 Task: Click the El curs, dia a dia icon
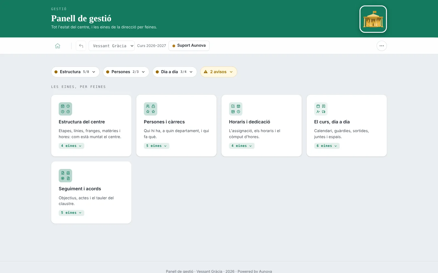pos(321,109)
